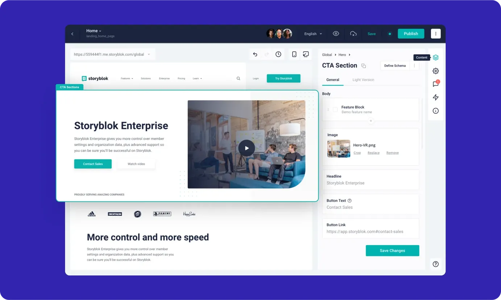Expand the preview URL dropdown
Image resolution: width=501 pixels, height=300 pixels.
pyautogui.click(x=149, y=55)
